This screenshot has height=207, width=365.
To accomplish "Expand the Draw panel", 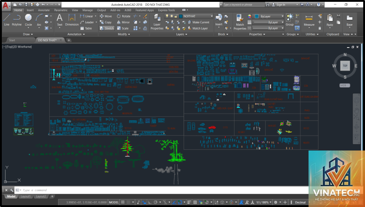I will pyautogui.click(x=28, y=34).
